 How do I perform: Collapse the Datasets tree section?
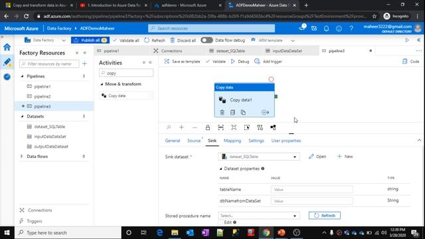click(x=22, y=116)
